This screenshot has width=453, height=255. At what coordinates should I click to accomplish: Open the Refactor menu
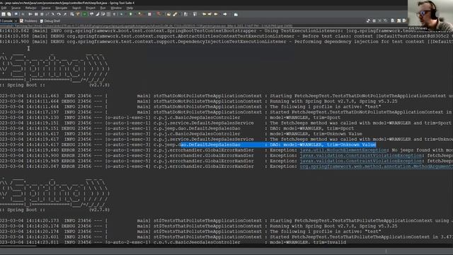(30, 8)
